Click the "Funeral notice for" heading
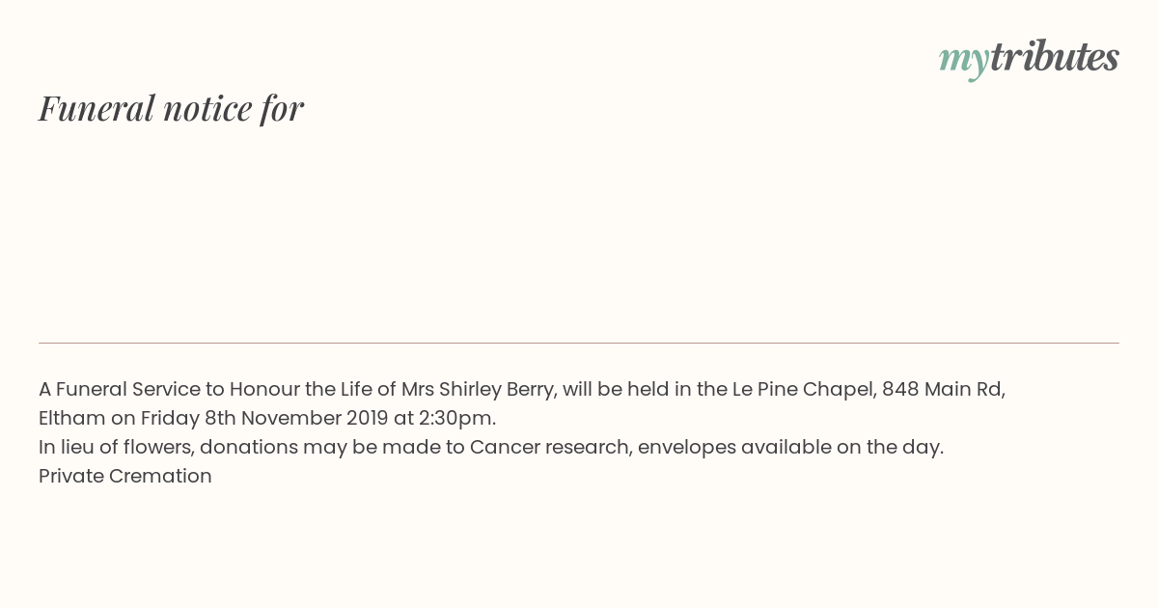Image resolution: width=1158 pixels, height=608 pixels. point(171,108)
